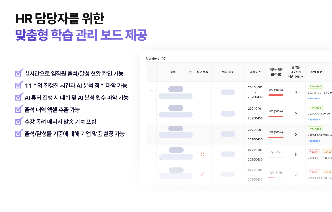This screenshot has width=332, height=212.
Task: Click the 지급수업권 (출석률) column header
Action: [x=276, y=72]
